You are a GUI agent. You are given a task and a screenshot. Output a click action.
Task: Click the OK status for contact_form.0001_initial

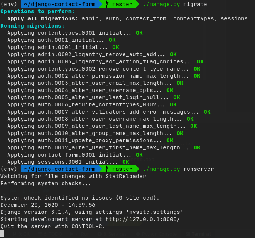139,155
